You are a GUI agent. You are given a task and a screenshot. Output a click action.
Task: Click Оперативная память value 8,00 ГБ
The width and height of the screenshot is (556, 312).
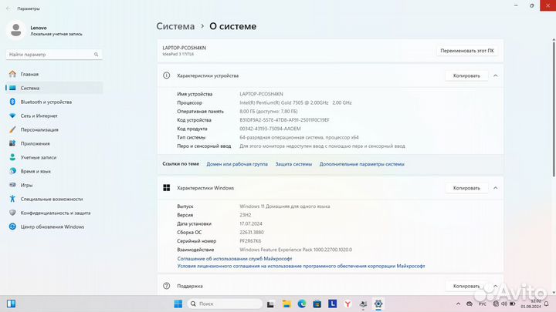coord(269,112)
